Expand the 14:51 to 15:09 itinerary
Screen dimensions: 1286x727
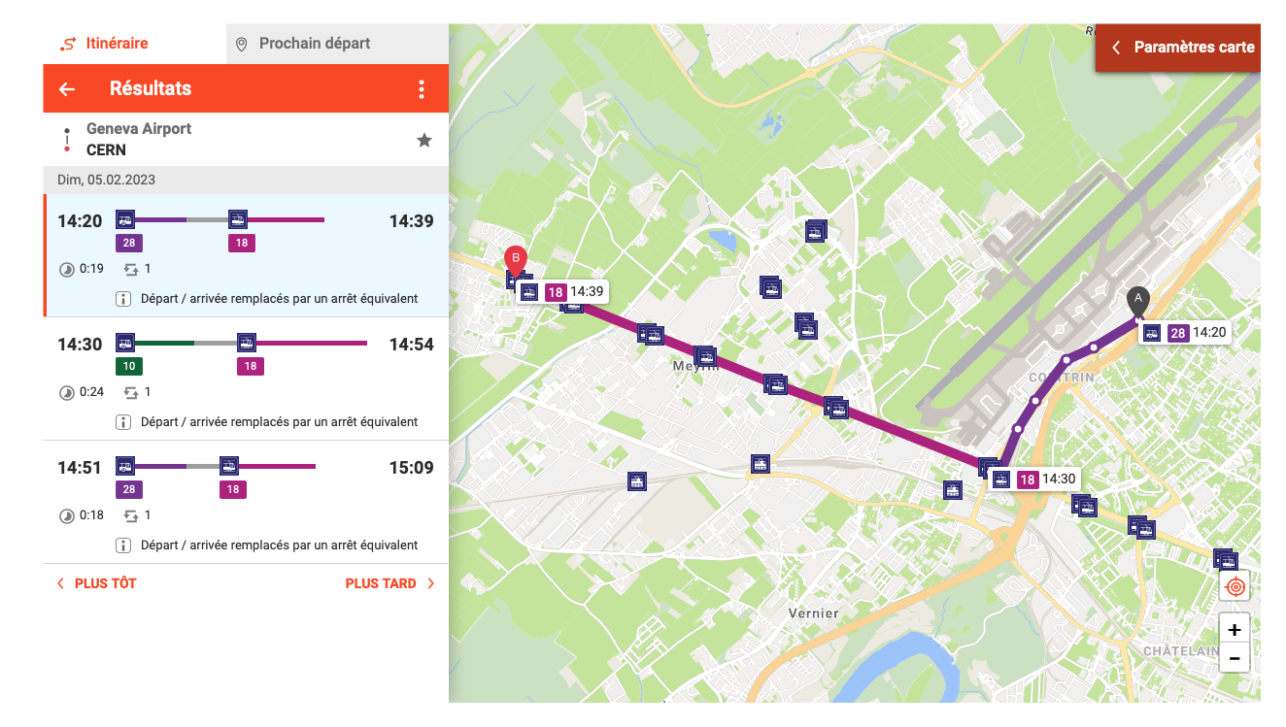(246, 502)
